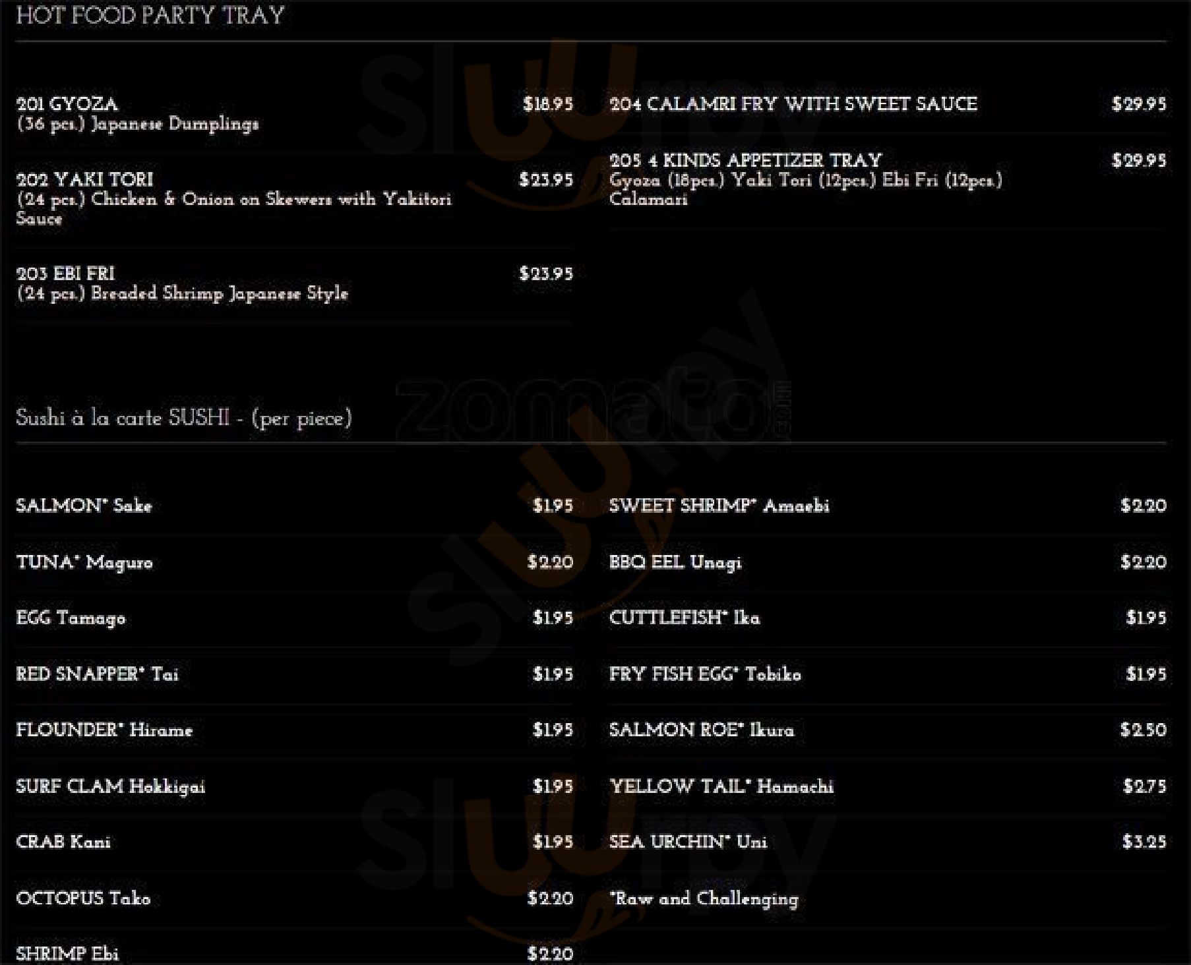Click the Sushi à la carte heading

(183, 418)
